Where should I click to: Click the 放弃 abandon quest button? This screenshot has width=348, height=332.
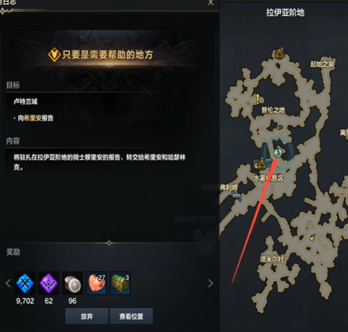click(x=87, y=316)
